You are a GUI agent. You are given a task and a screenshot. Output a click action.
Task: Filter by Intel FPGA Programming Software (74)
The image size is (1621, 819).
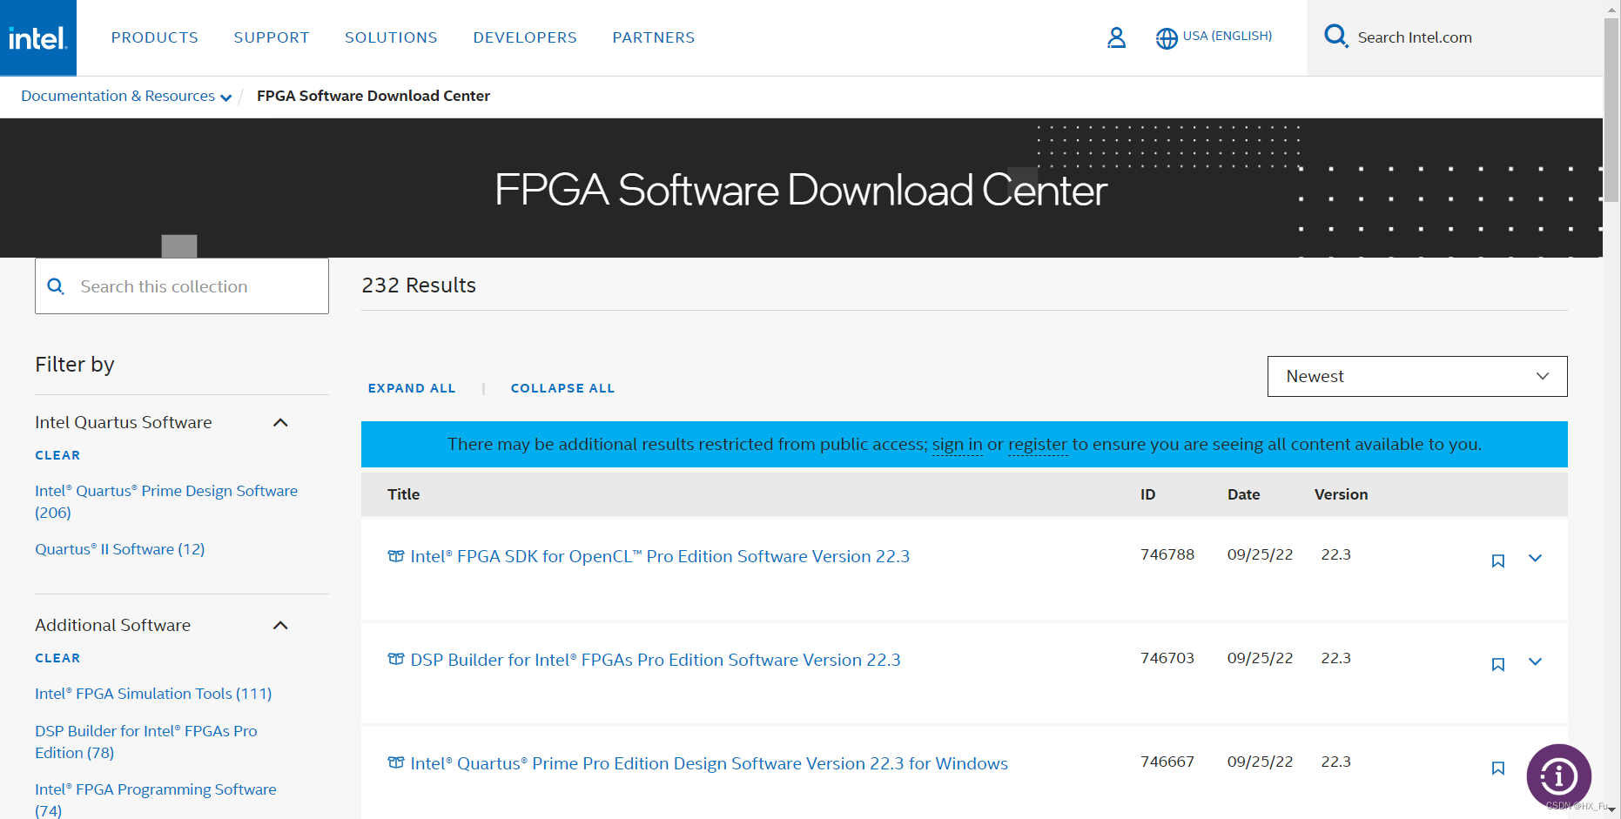156,800
